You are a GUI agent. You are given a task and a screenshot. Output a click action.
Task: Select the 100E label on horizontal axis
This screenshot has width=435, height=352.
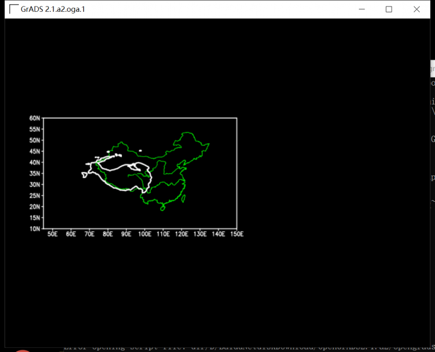pyautogui.click(x=144, y=235)
